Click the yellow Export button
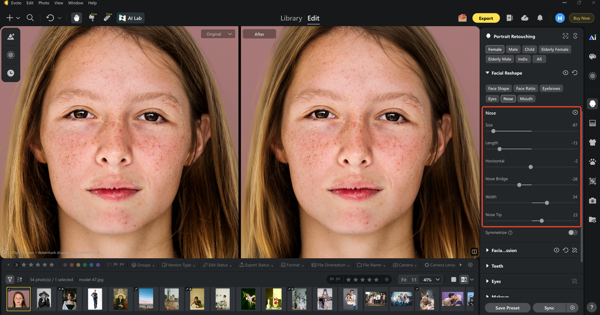This screenshot has width=600, height=315. pos(485,18)
